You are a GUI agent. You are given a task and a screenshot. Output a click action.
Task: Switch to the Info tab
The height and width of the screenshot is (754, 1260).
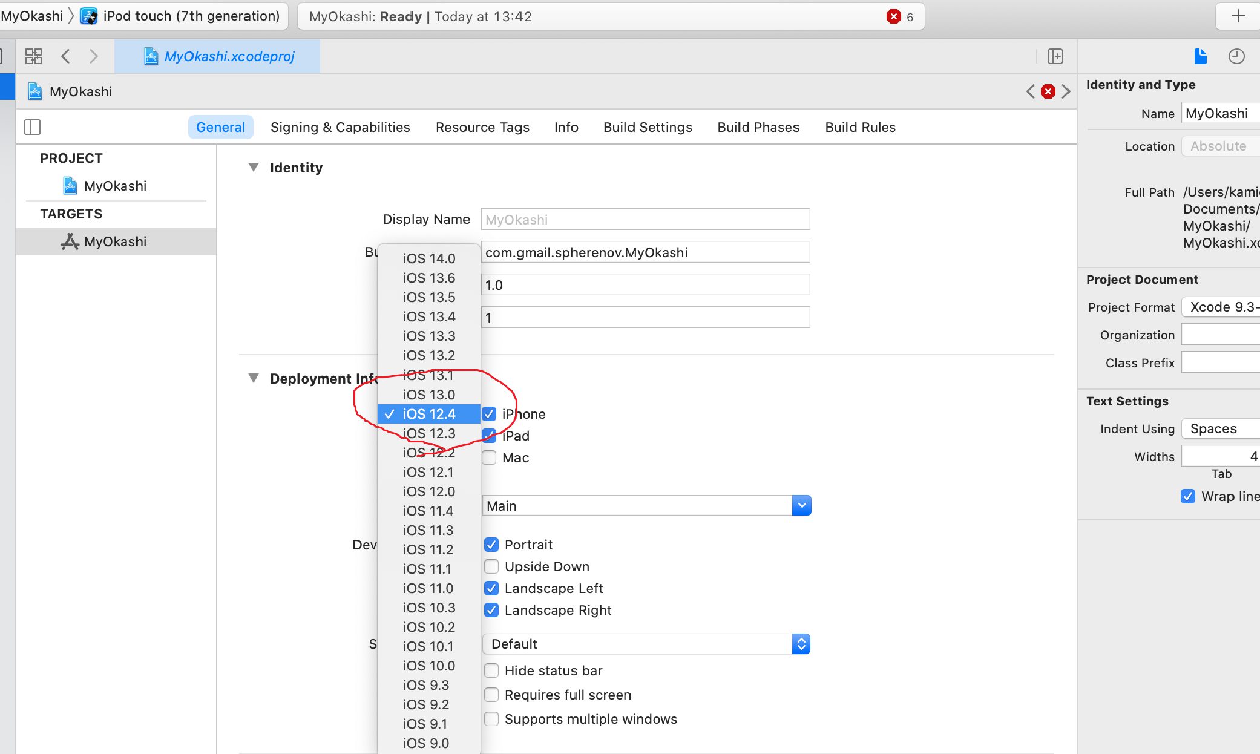click(566, 127)
